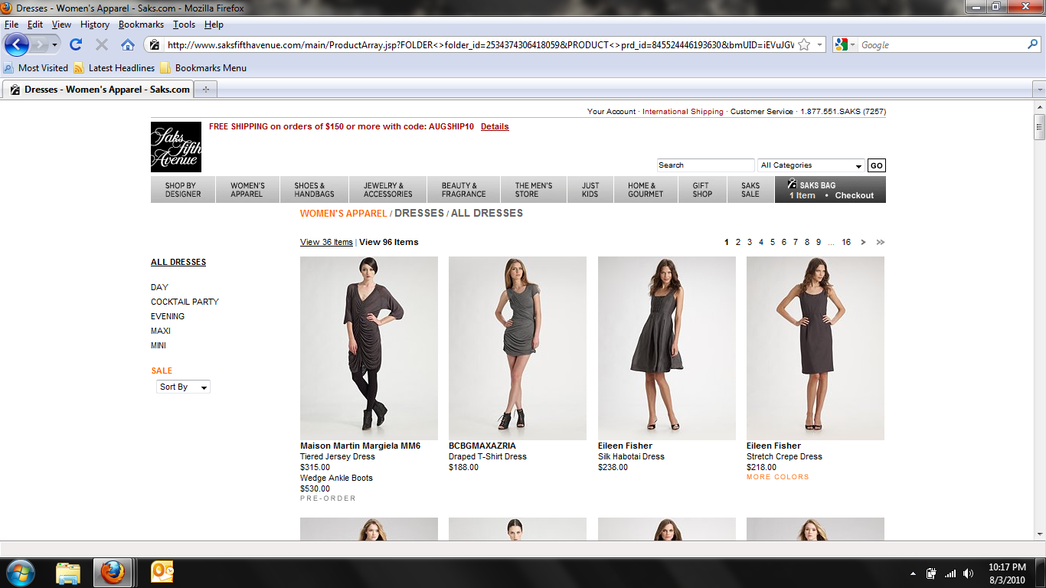Open the International Shipping link
Viewport: 1046px width, 588px height.
point(682,112)
